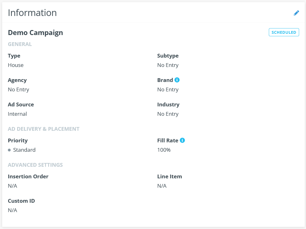
Task: Click the House type value
Action: [x=16, y=65]
